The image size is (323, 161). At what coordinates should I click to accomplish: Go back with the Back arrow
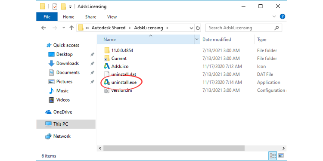(x=43, y=28)
